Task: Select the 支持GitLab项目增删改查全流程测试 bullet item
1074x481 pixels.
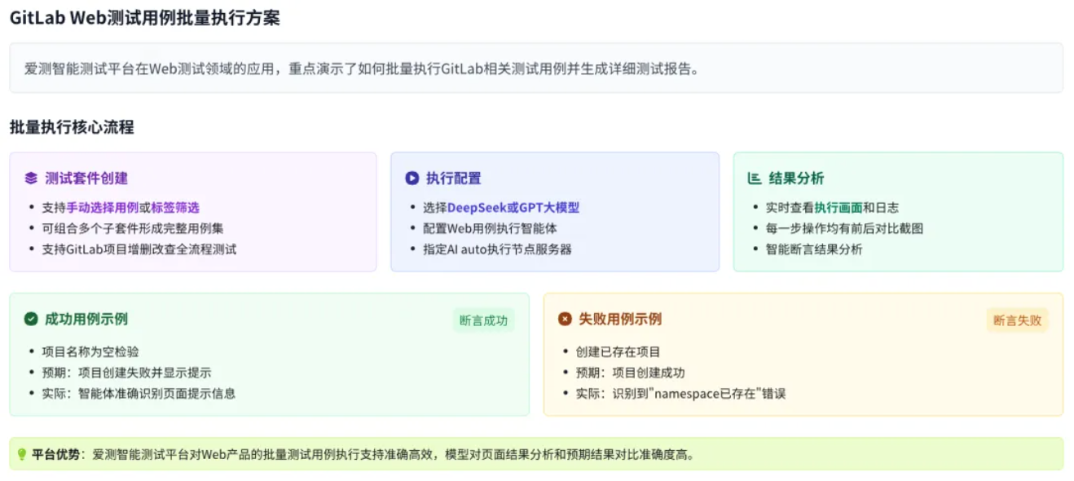Action: pyautogui.click(x=139, y=249)
